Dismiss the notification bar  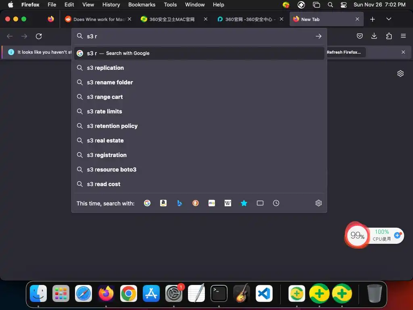tap(403, 52)
